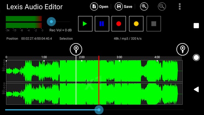Click the playback position slider handle

click(x=99, y=110)
